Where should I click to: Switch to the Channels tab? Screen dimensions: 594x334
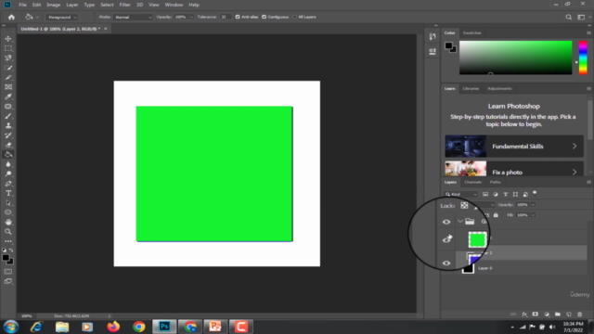(472, 182)
